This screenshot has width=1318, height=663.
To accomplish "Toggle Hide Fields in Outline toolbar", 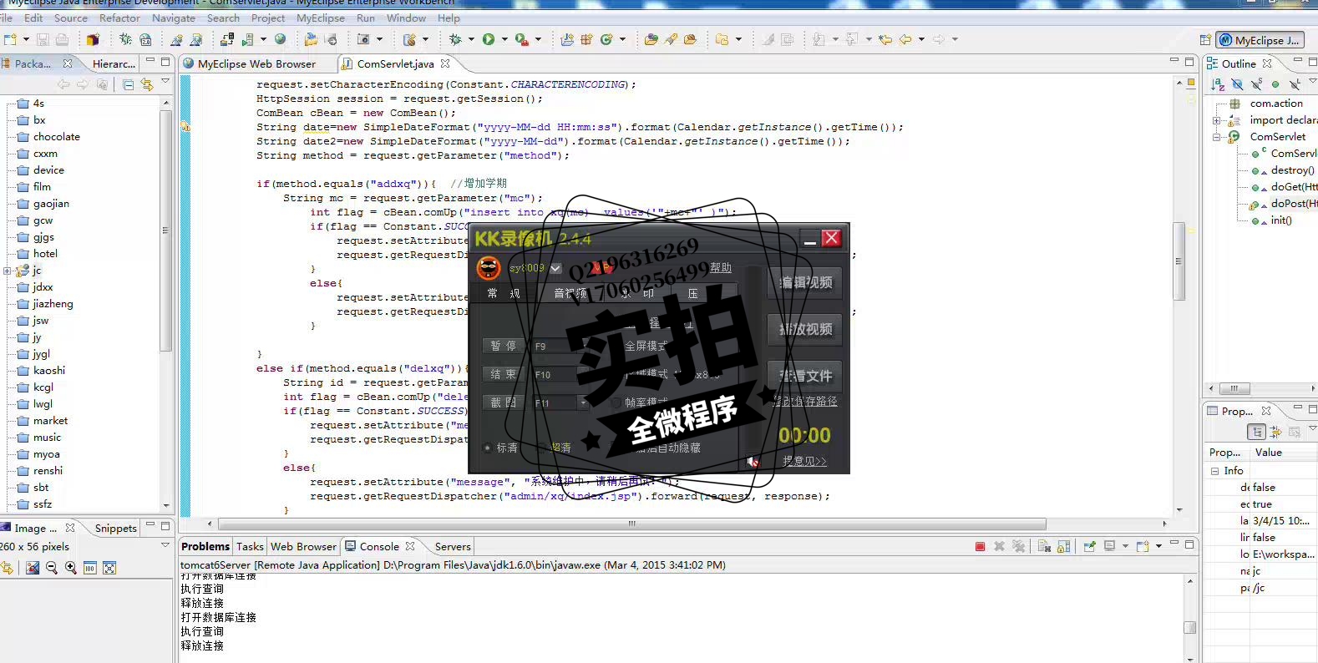I will pos(1237,84).
